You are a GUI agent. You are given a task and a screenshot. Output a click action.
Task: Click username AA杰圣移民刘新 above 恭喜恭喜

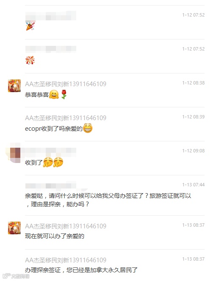[66, 84]
